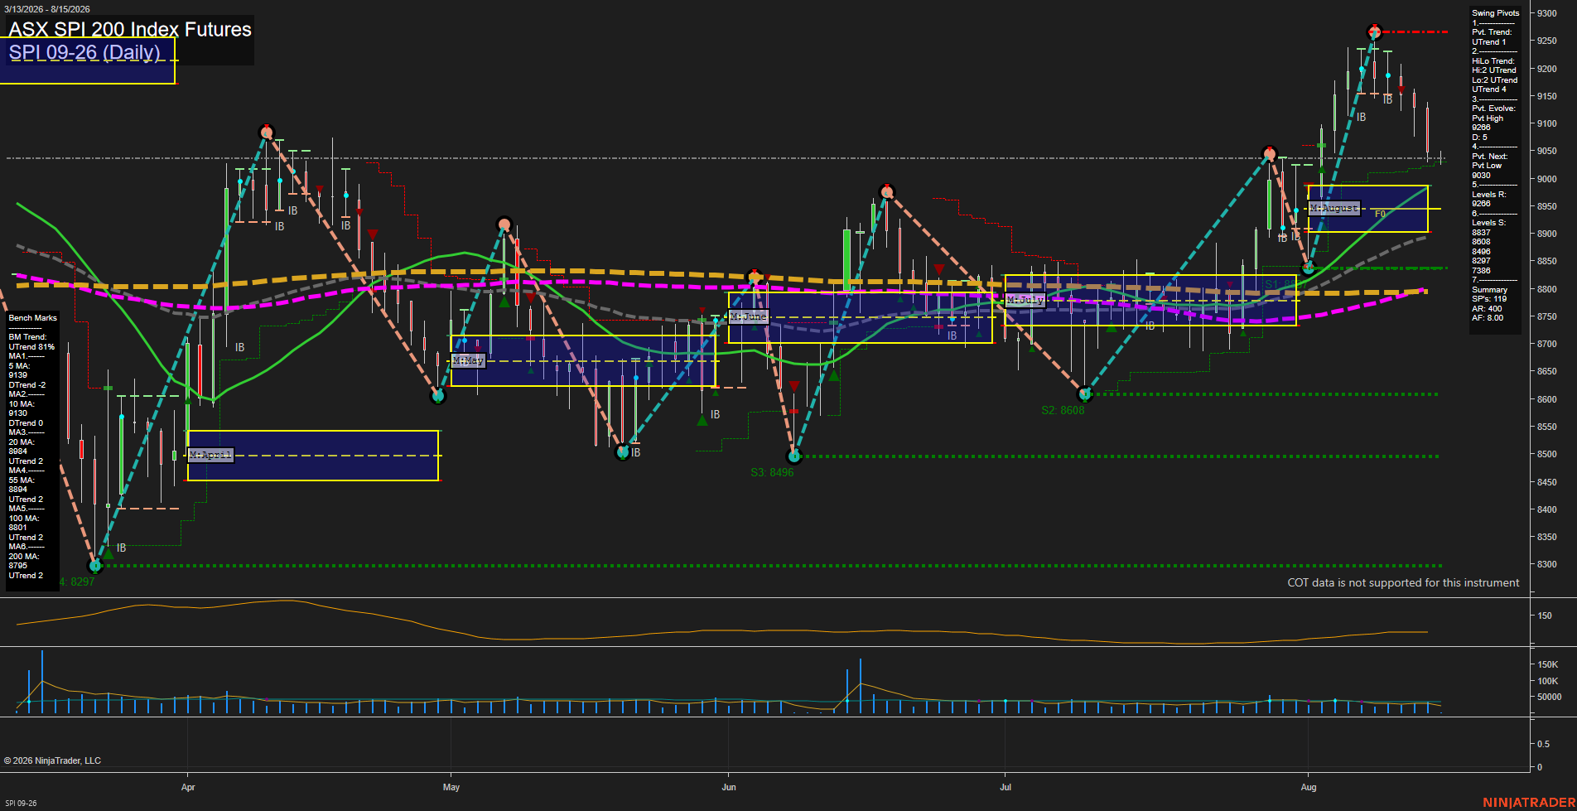Click the UTrend 81% benchmark trend value

tap(31, 347)
